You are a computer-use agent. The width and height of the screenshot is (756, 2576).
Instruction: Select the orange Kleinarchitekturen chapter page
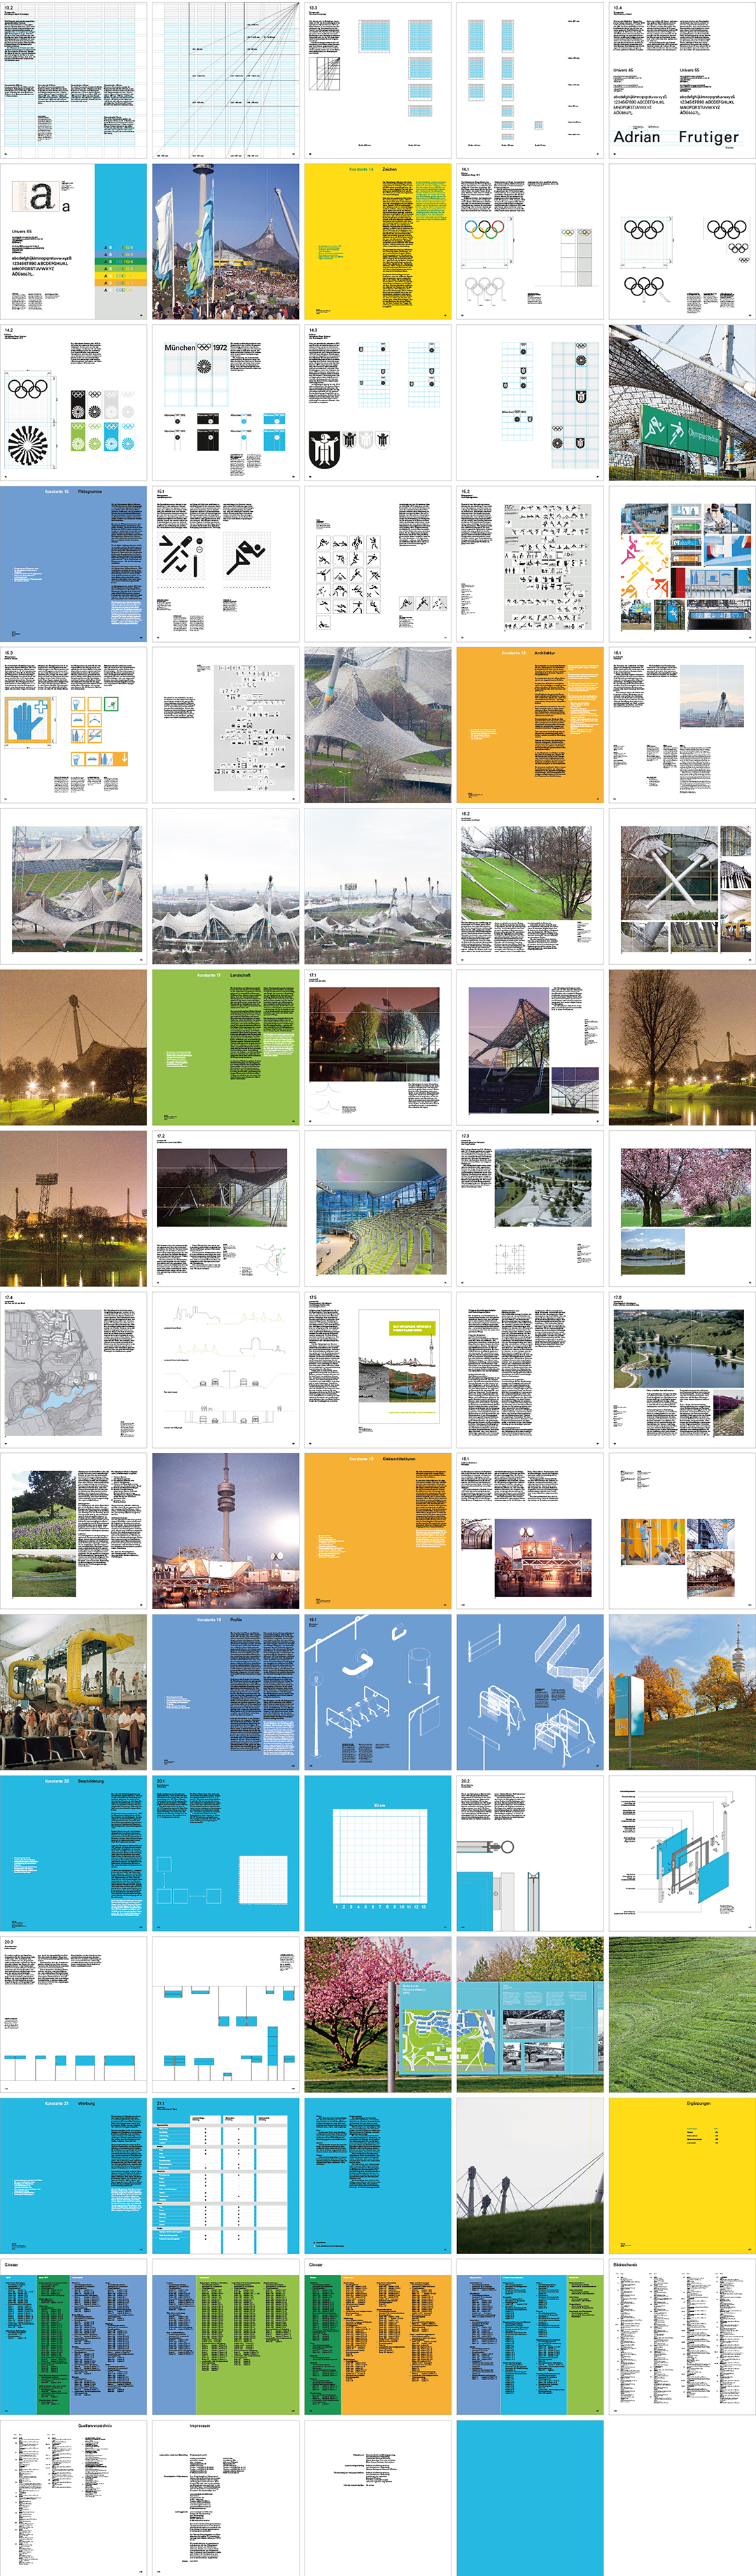click(377, 1530)
